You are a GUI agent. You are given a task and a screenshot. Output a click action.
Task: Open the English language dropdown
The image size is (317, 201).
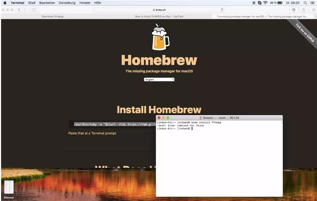click(159, 79)
